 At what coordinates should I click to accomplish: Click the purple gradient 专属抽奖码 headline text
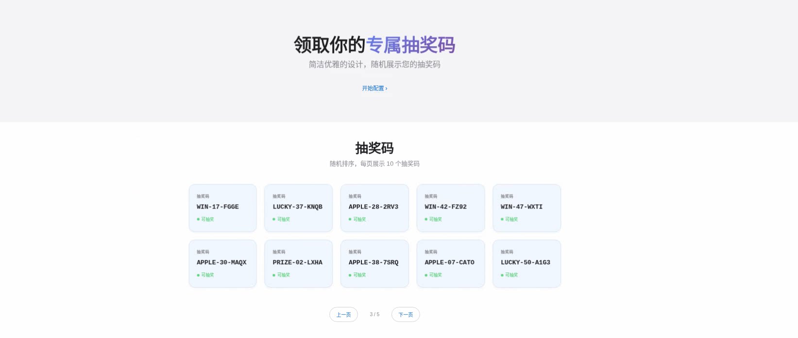[410, 45]
